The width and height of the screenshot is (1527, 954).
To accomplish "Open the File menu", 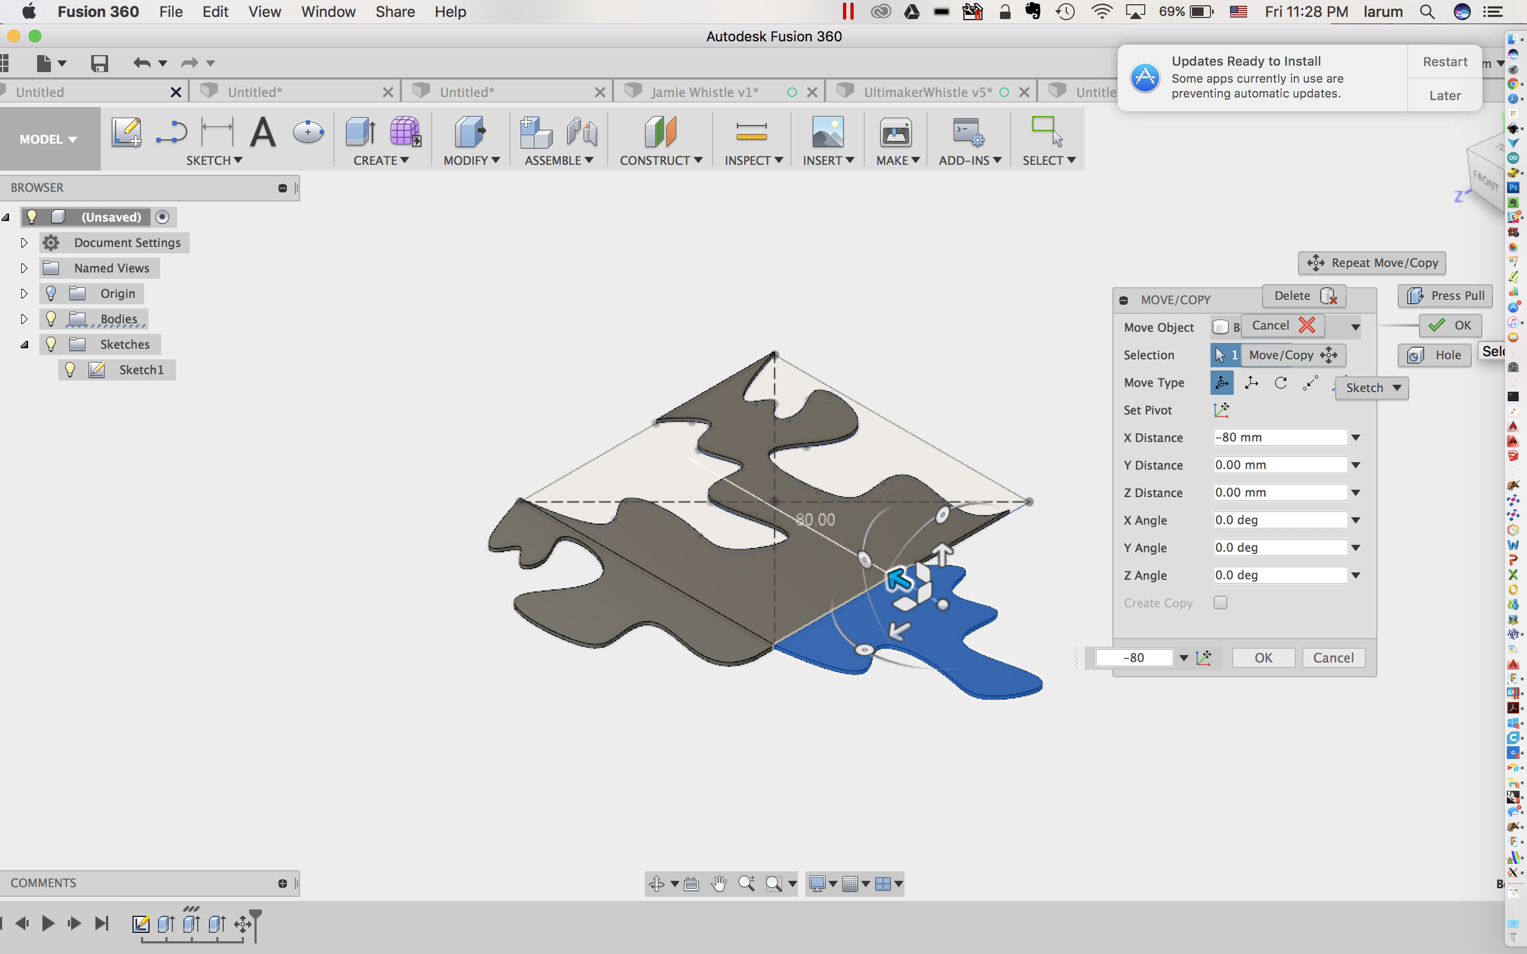I will pos(170,11).
